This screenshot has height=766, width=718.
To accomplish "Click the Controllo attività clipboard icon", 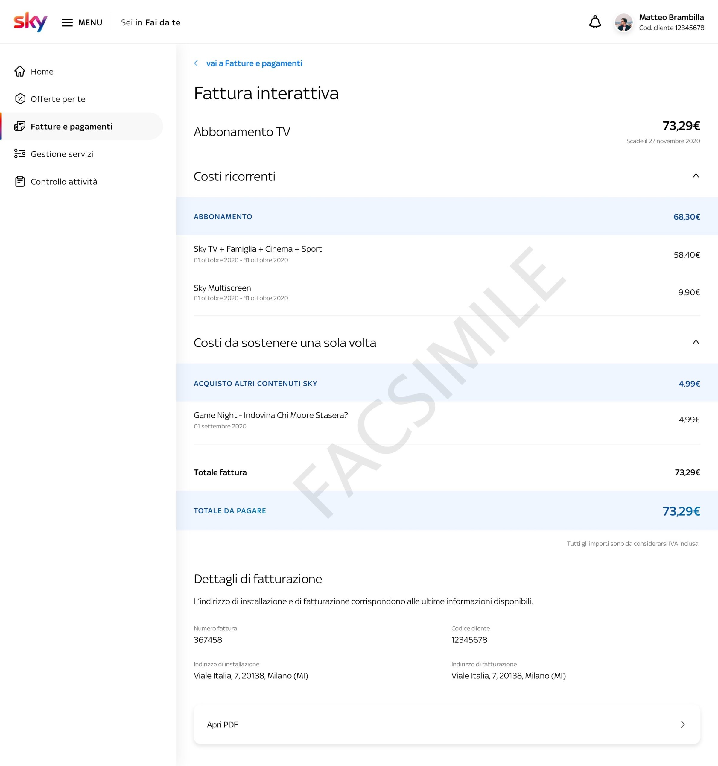I will pos(20,181).
